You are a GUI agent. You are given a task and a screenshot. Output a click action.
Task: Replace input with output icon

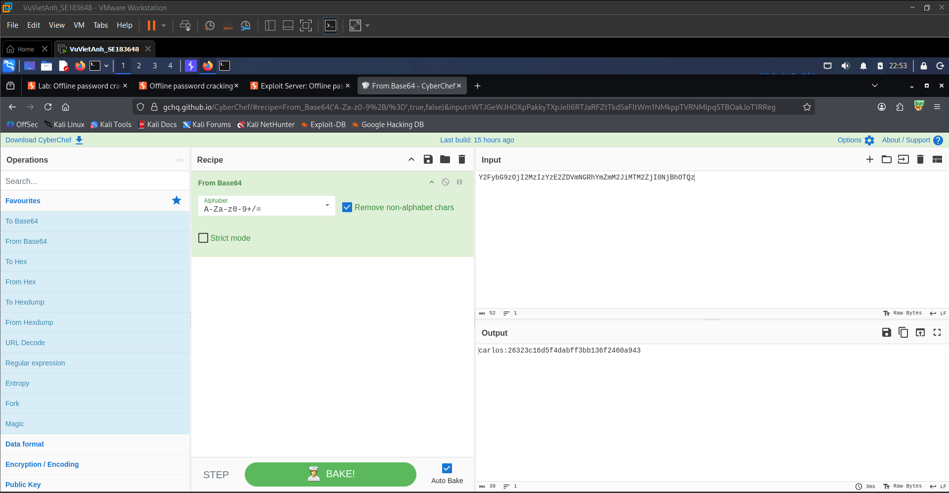920,332
